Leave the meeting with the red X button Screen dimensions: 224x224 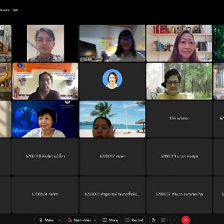click(x=185, y=220)
